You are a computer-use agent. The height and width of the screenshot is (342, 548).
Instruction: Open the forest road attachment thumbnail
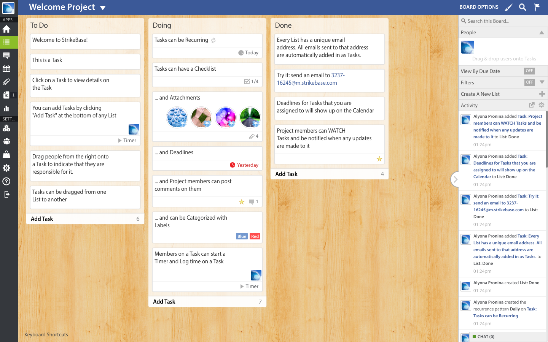250,117
